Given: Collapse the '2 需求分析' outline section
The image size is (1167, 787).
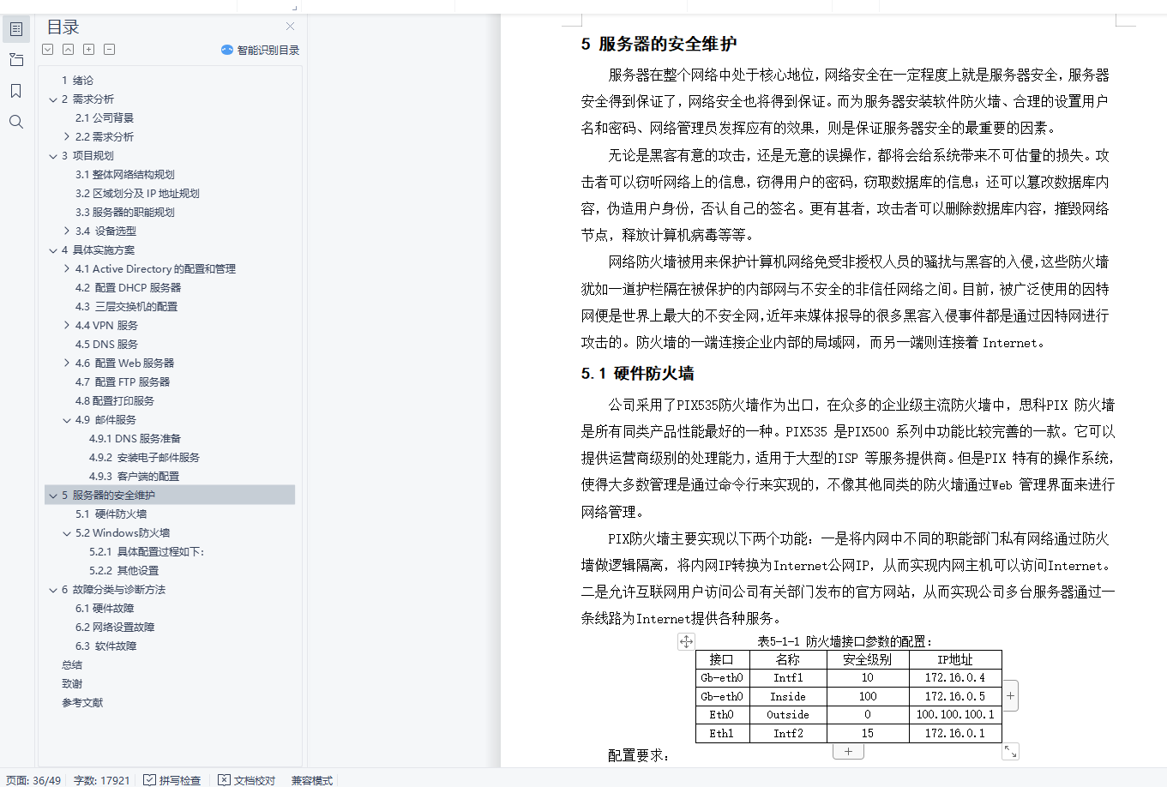Looking at the screenshot, I should pos(53,99).
